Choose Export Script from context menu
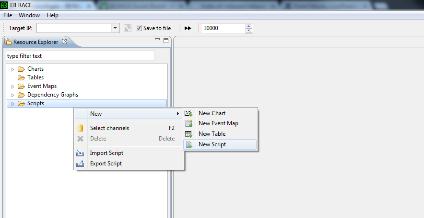The width and height of the screenshot is (424, 218). click(129, 163)
